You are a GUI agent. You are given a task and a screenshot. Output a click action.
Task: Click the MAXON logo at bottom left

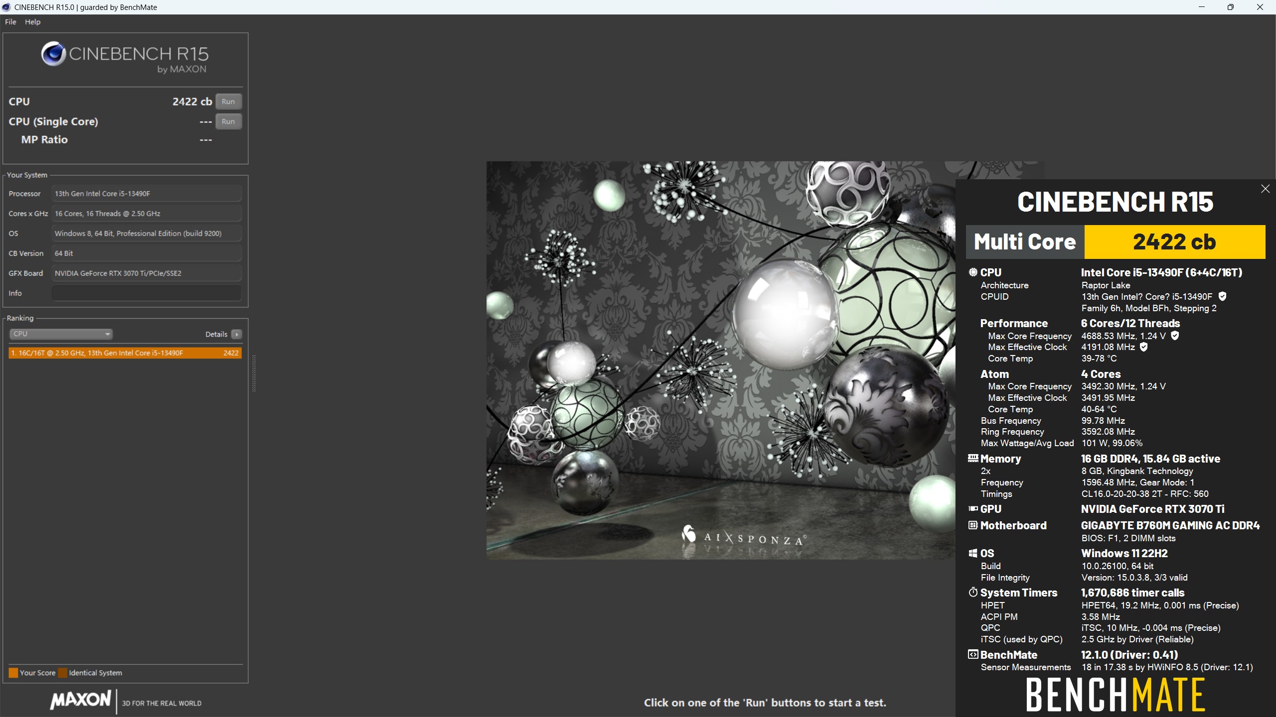(80, 700)
